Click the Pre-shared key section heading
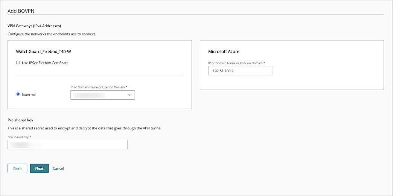The height and width of the screenshot is (196, 393). coord(20,120)
